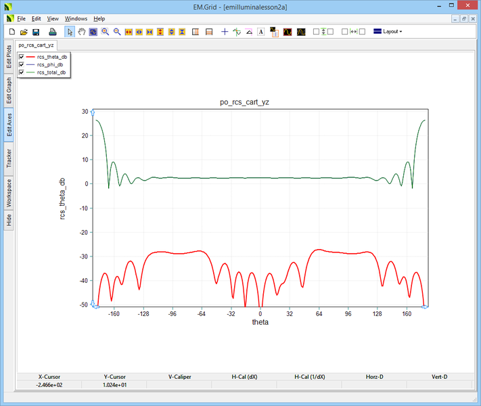Viewport: 481px width, 406px height.
Task: Hide the rcs_total_db trace via checkbox
Action: click(x=22, y=72)
